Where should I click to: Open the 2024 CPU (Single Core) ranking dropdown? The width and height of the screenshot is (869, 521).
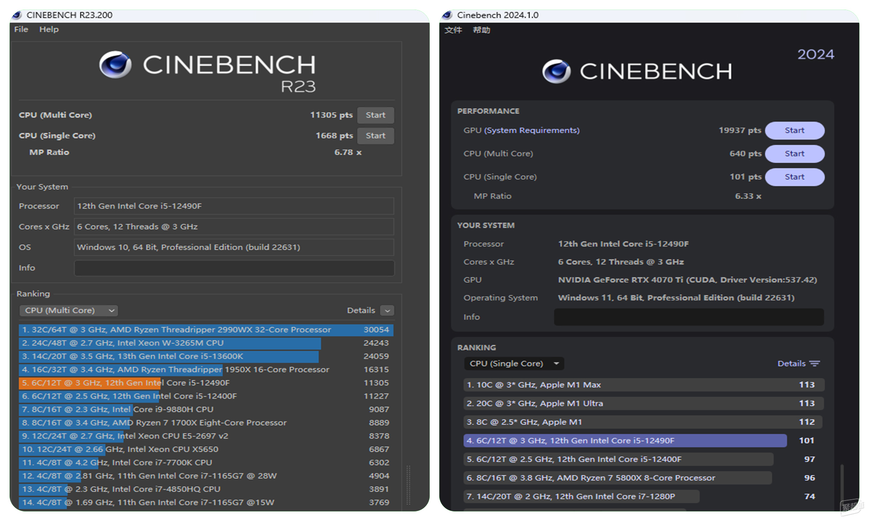[x=514, y=363]
